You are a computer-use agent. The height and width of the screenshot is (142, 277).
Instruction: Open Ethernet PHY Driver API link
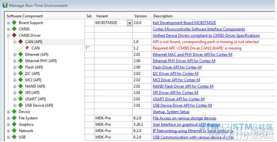[184, 61]
